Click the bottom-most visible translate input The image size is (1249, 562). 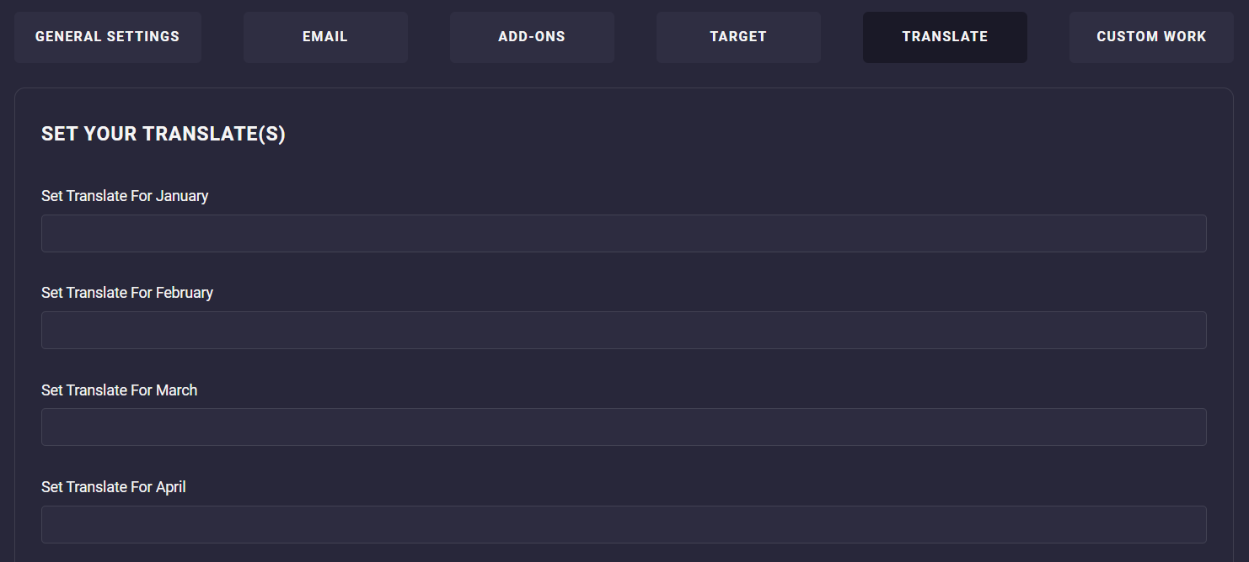(624, 524)
